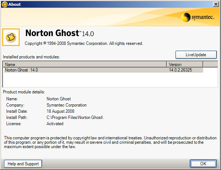The image size is (221, 170).
Task: Click the Symantec logo in the banner
Action: pyautogui.click(x=198, y=17)
